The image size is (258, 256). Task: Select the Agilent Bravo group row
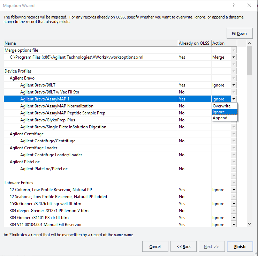click(x=120, y=78)
